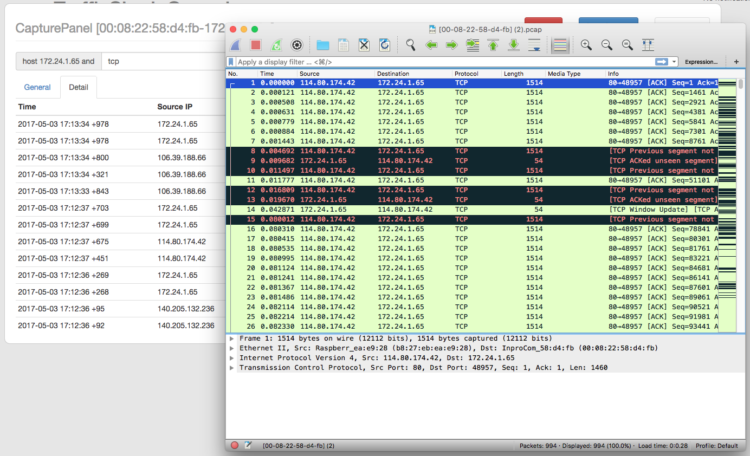The image size is (750, 456).
Task: Switch to the General tab
Action: point(37,87)
